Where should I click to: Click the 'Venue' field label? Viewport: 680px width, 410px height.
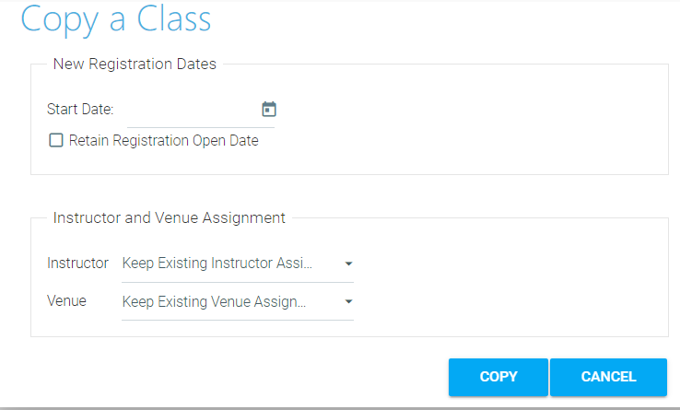pos(66,300)
